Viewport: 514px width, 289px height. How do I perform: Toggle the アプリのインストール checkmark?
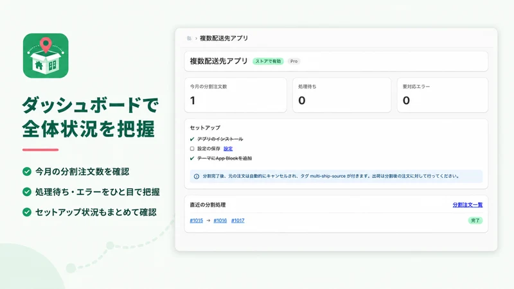(192, 139)
